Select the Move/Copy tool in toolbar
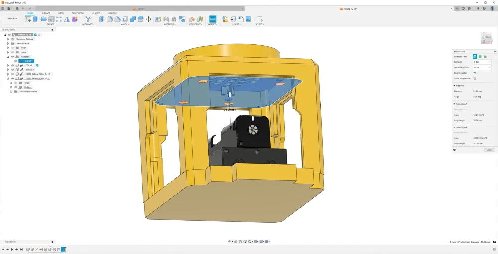498x254 pixels. (148, 19)
